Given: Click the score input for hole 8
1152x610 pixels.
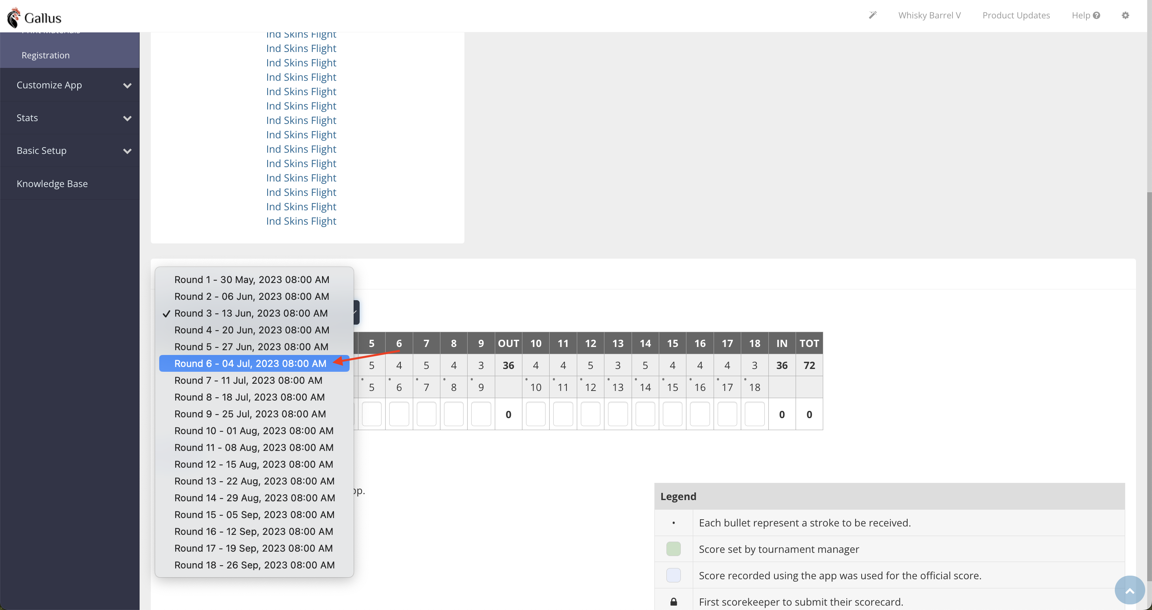Looking at the screenshot, I should (454, 414).
